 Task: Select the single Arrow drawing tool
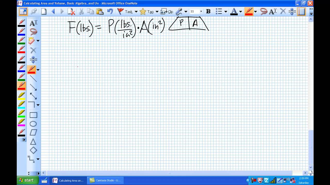pos(33,87)
